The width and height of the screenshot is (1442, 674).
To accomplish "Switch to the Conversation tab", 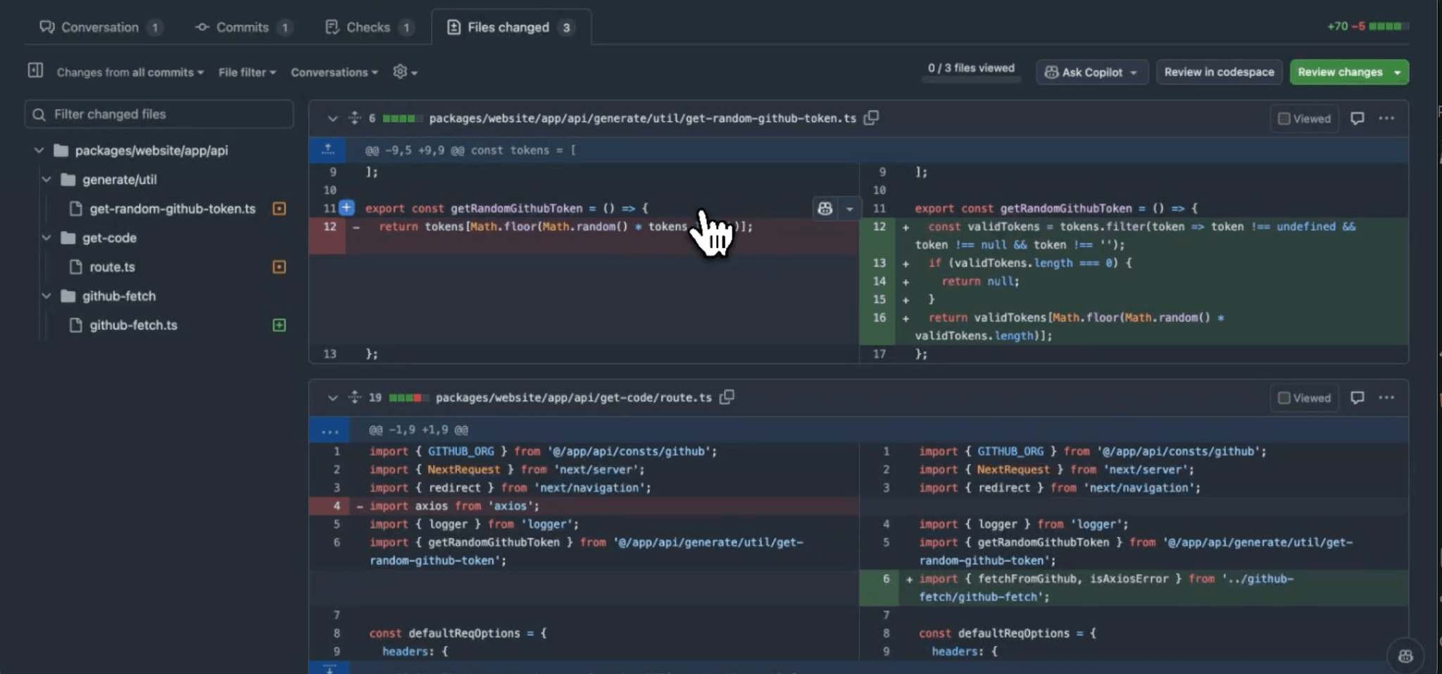I will (x=99, y=27).
